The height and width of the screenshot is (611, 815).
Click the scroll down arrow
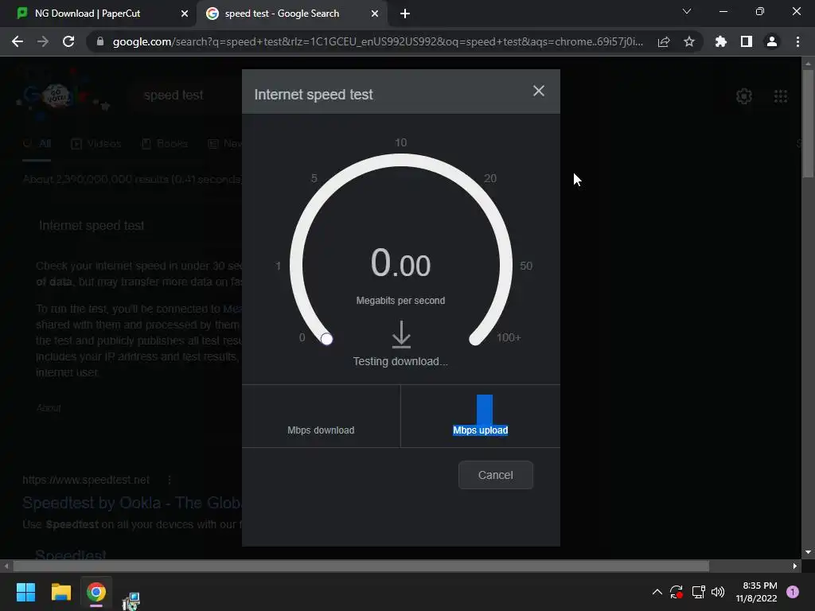click(808, 552)
